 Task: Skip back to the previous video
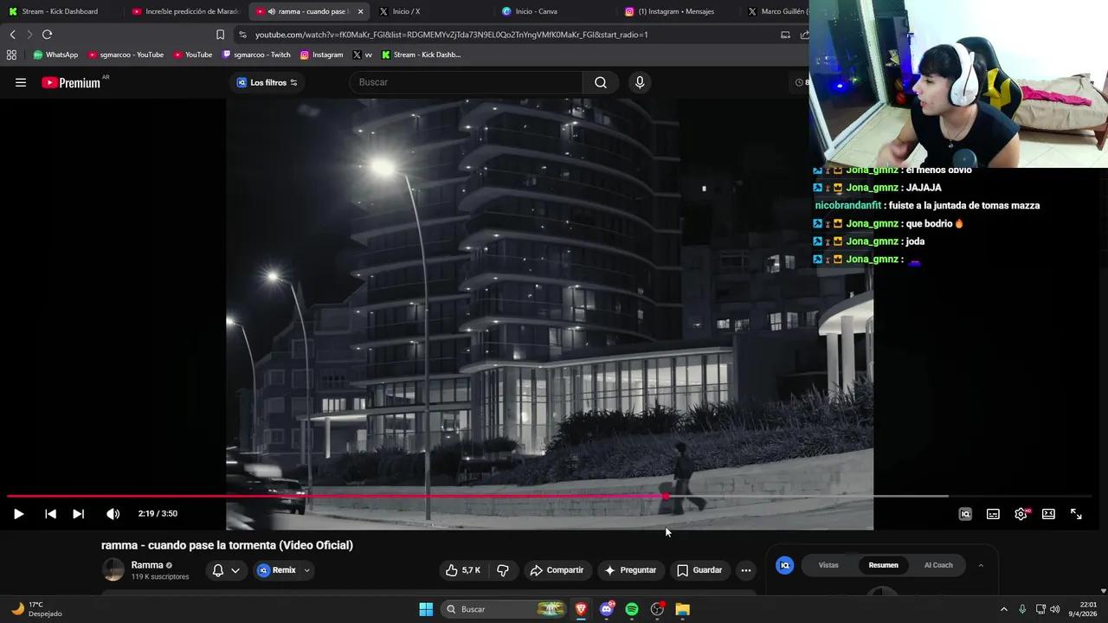click(x=50, y=514)
